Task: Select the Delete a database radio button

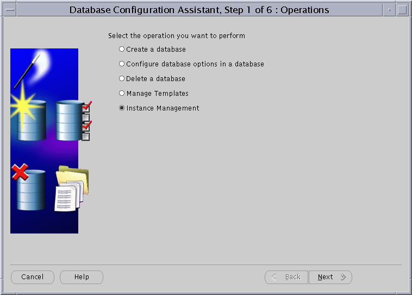Action: [x=122, y=79]
